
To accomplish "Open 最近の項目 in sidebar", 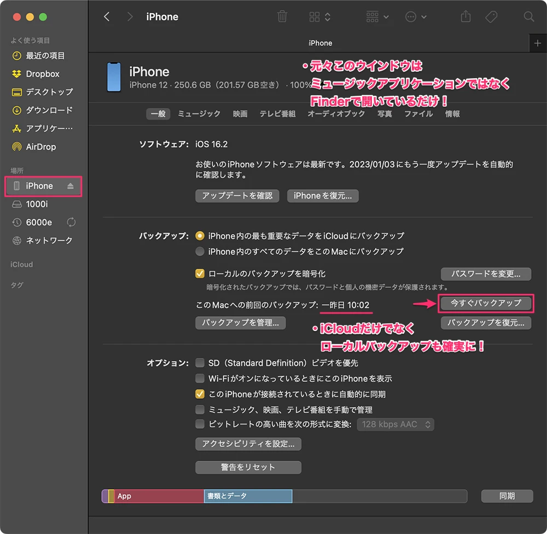I will coord(43,56).
